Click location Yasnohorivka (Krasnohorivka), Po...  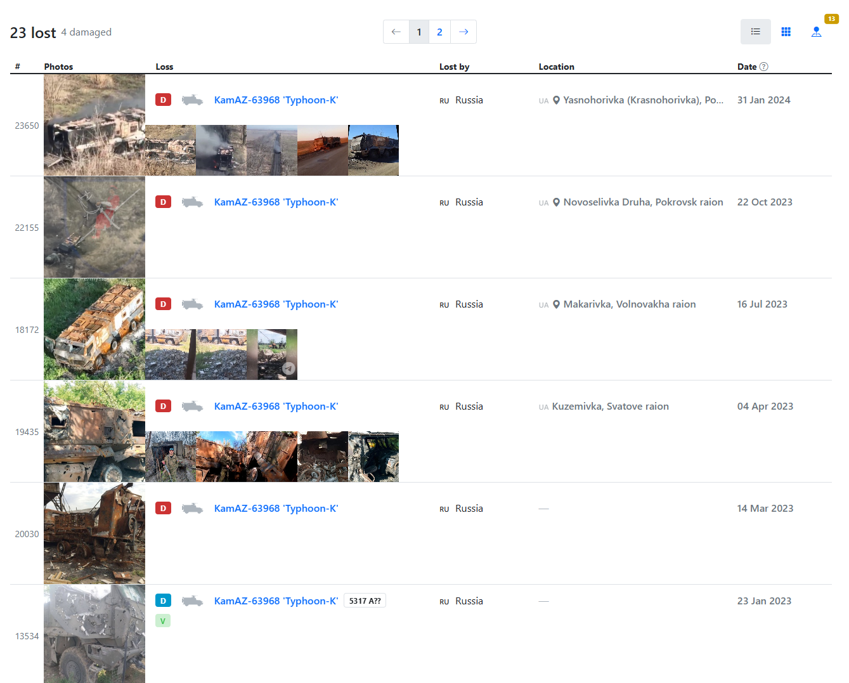coord(643,100)
